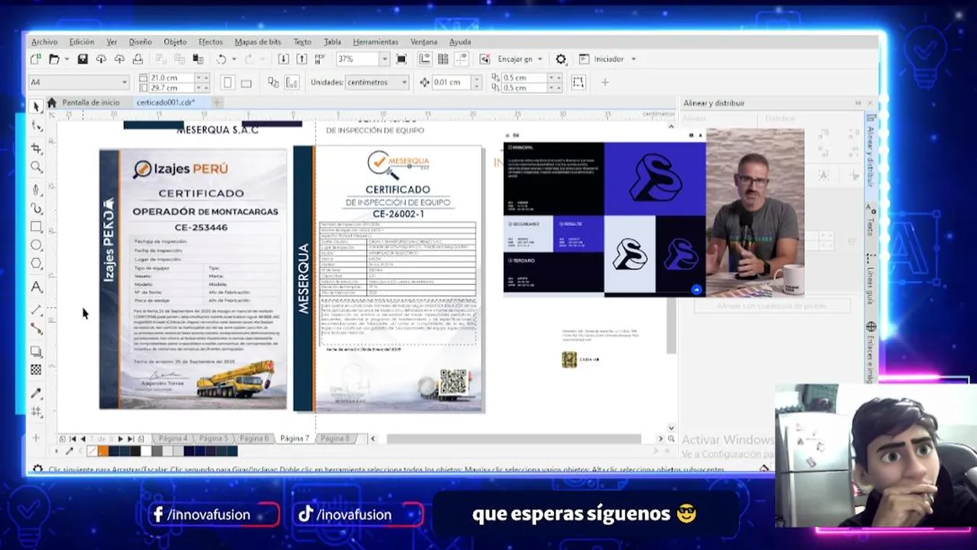Click the New document icon
The height and width of the screenshot is (550, 977).
click(36, 59)
